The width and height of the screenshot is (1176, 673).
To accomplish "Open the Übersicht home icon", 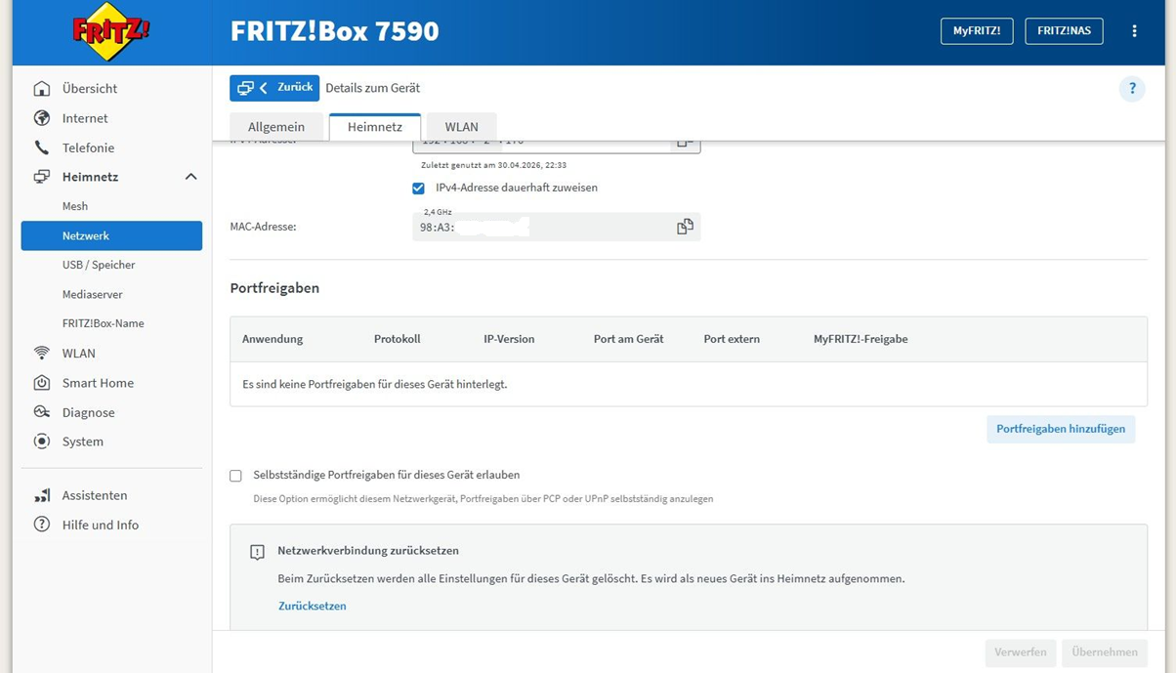I will 42,89.
